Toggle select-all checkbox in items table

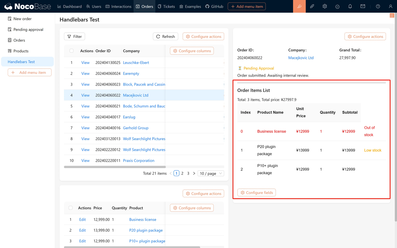[x=71, y=208]
